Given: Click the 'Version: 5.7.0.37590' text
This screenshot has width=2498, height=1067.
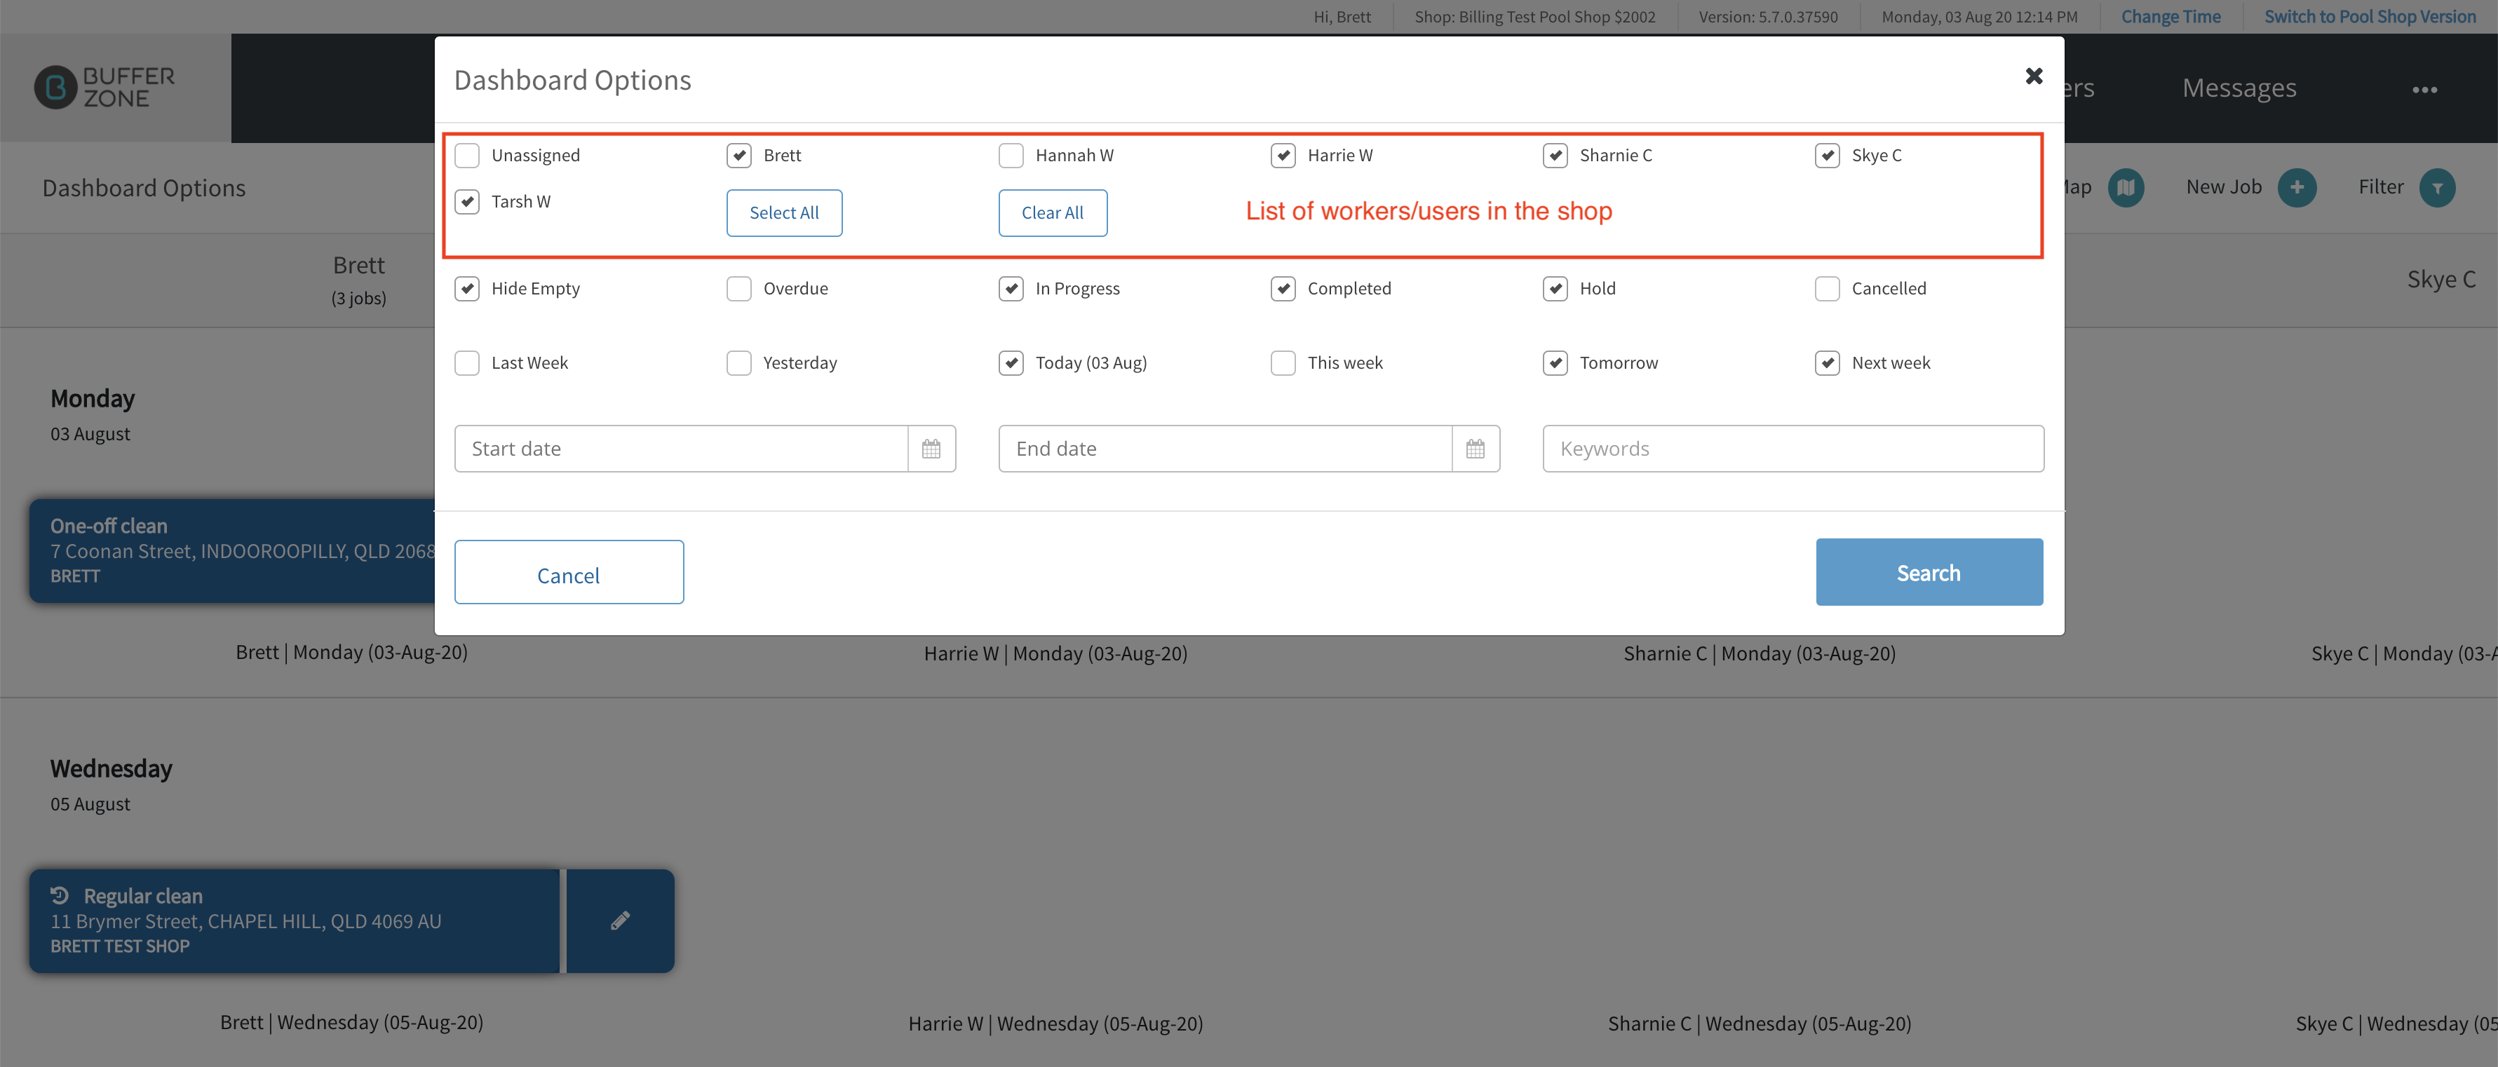Looking at the screenshot, I should [x=1768, y=17].
